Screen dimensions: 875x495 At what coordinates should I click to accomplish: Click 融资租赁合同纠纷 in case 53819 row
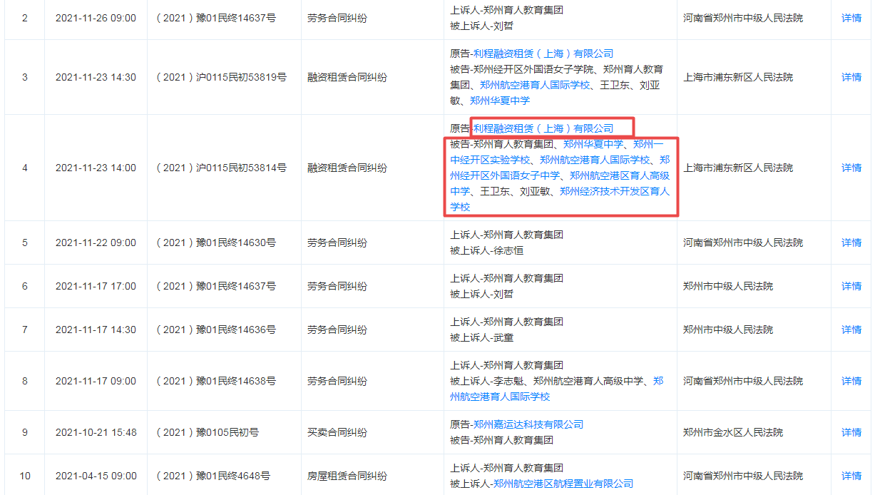[x=347, y=77]
